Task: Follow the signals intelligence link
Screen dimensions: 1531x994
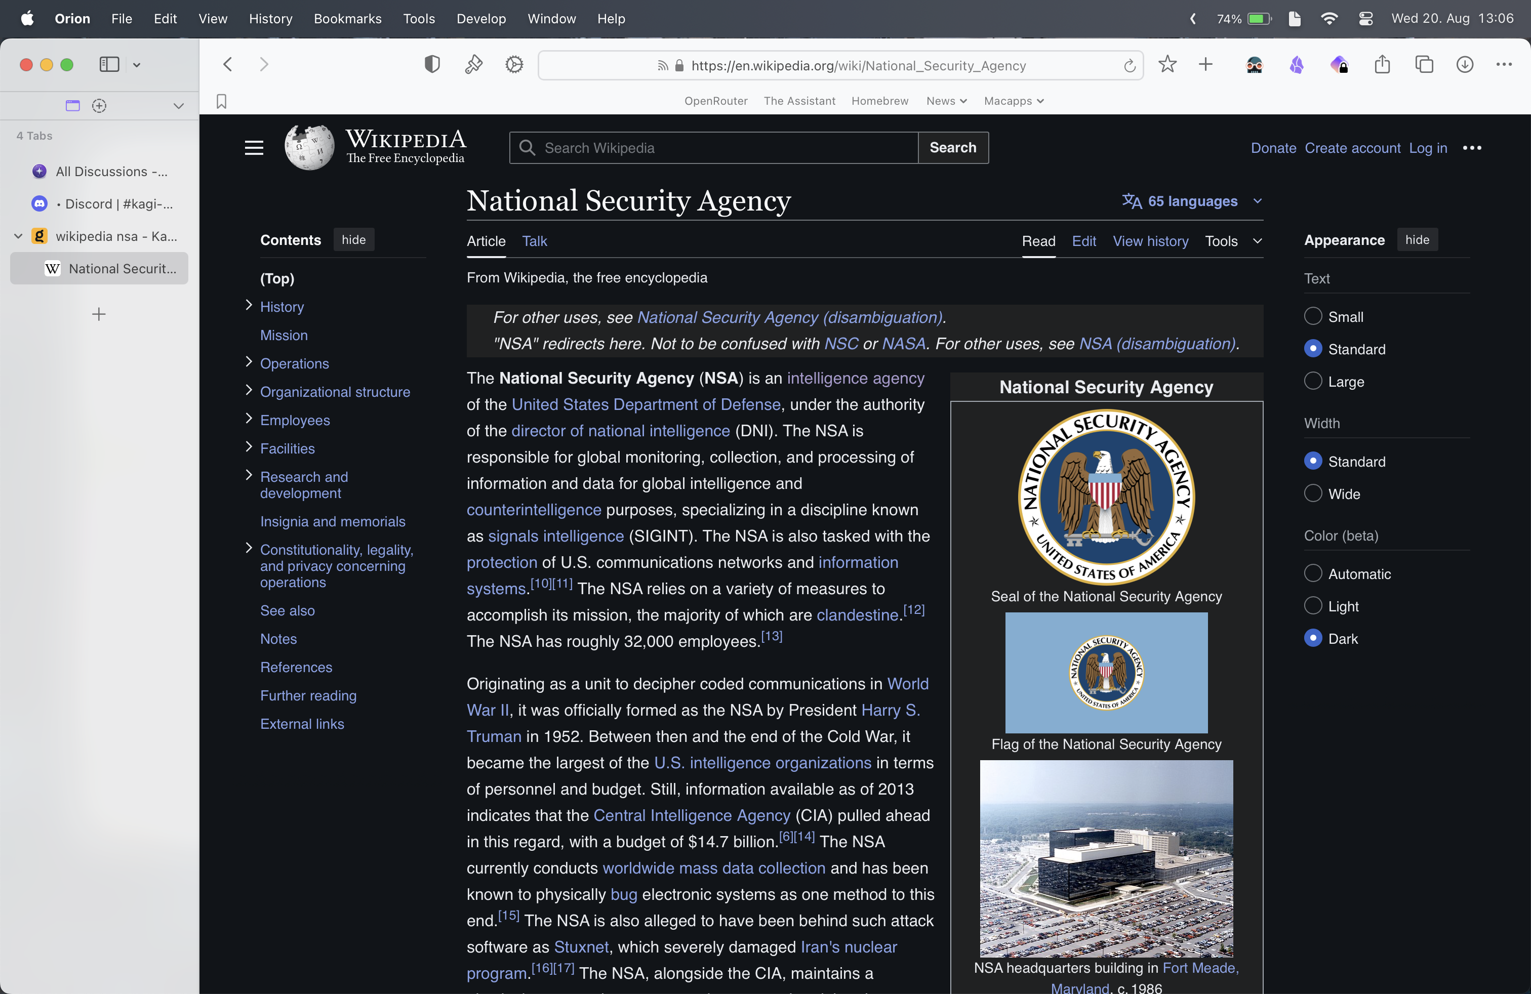Action: coord(555,536)
